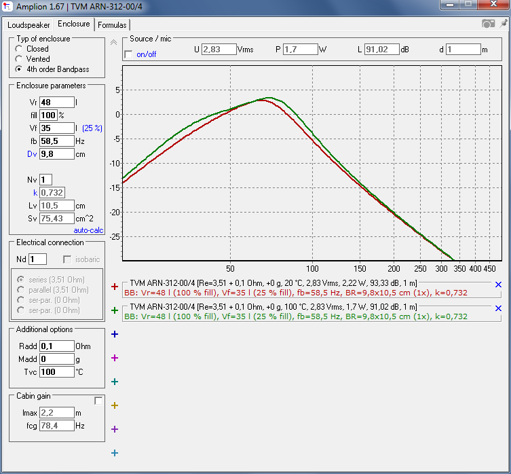Toggle the source/mic on/off checkbox
Image resolution: width=511 pixels, height=474 pixels.
(x=129, y=54)
